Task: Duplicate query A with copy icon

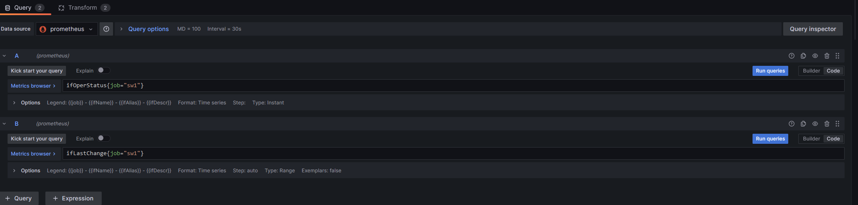Action: click(x=803, y=56)
